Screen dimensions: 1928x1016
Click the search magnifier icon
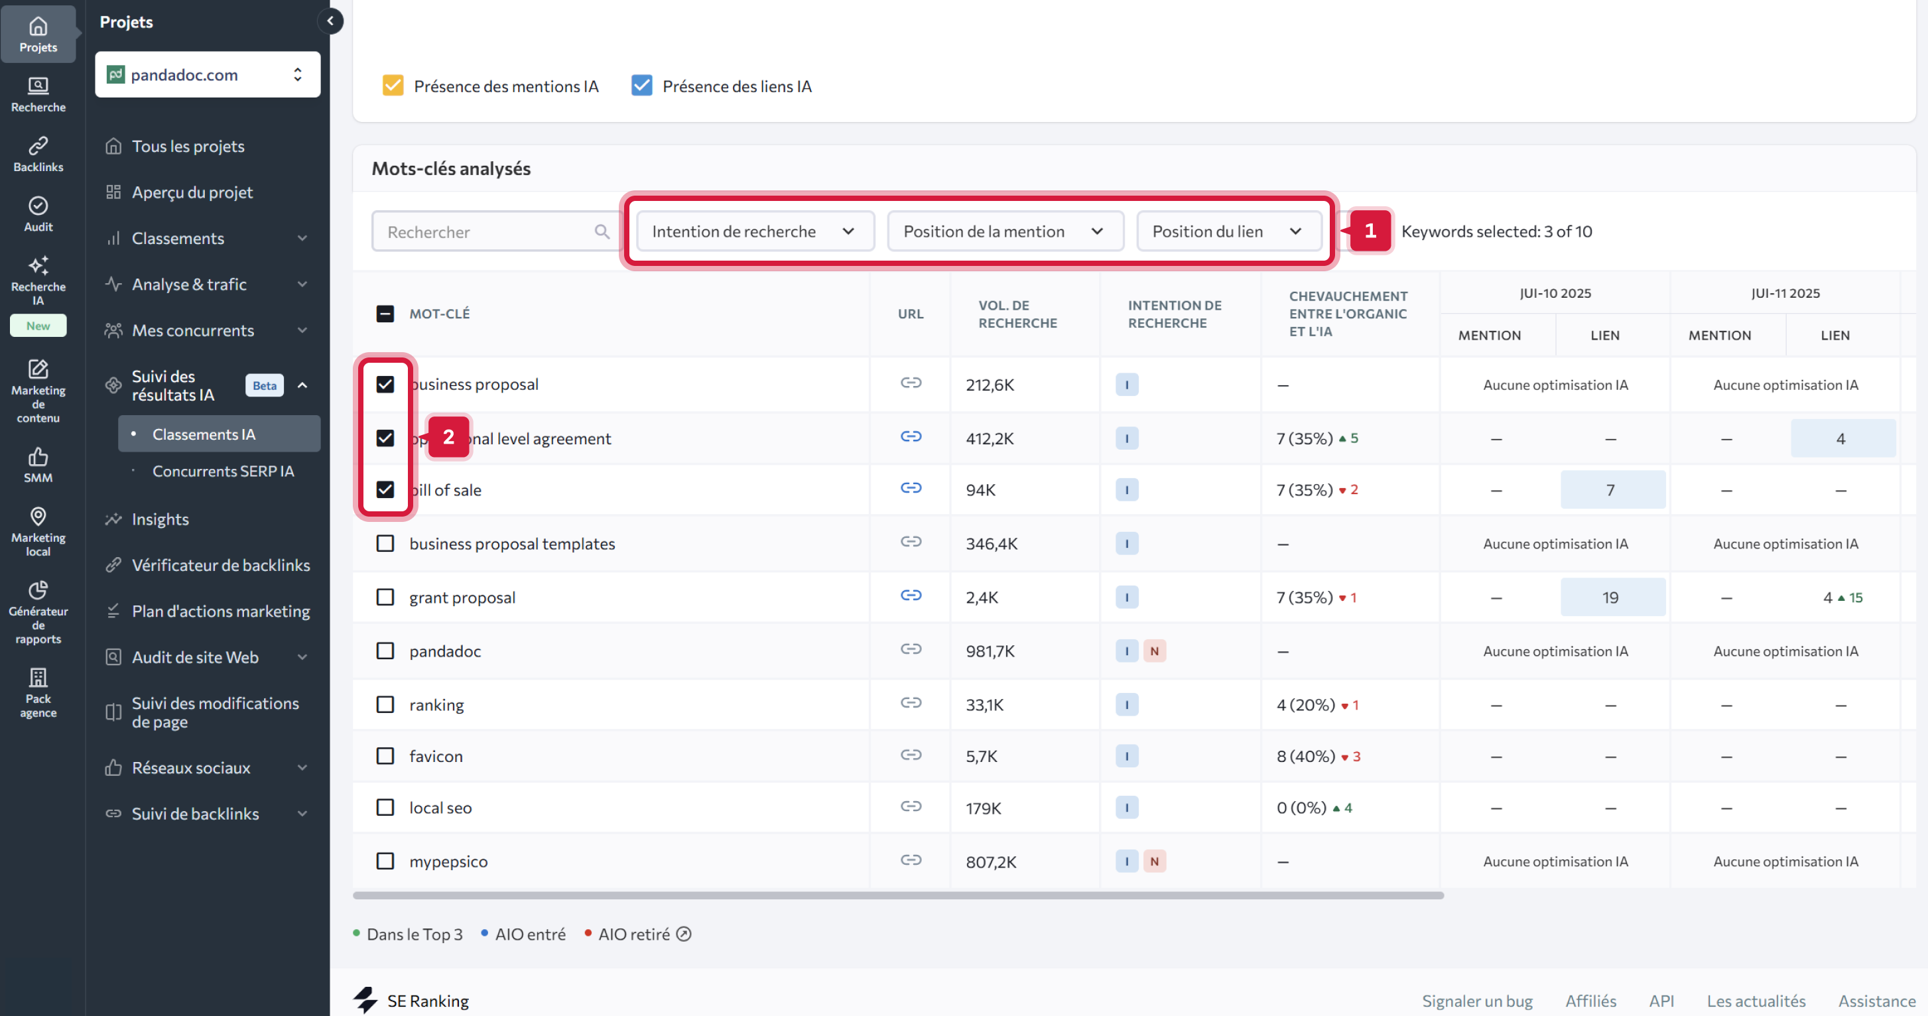point(602,232)
